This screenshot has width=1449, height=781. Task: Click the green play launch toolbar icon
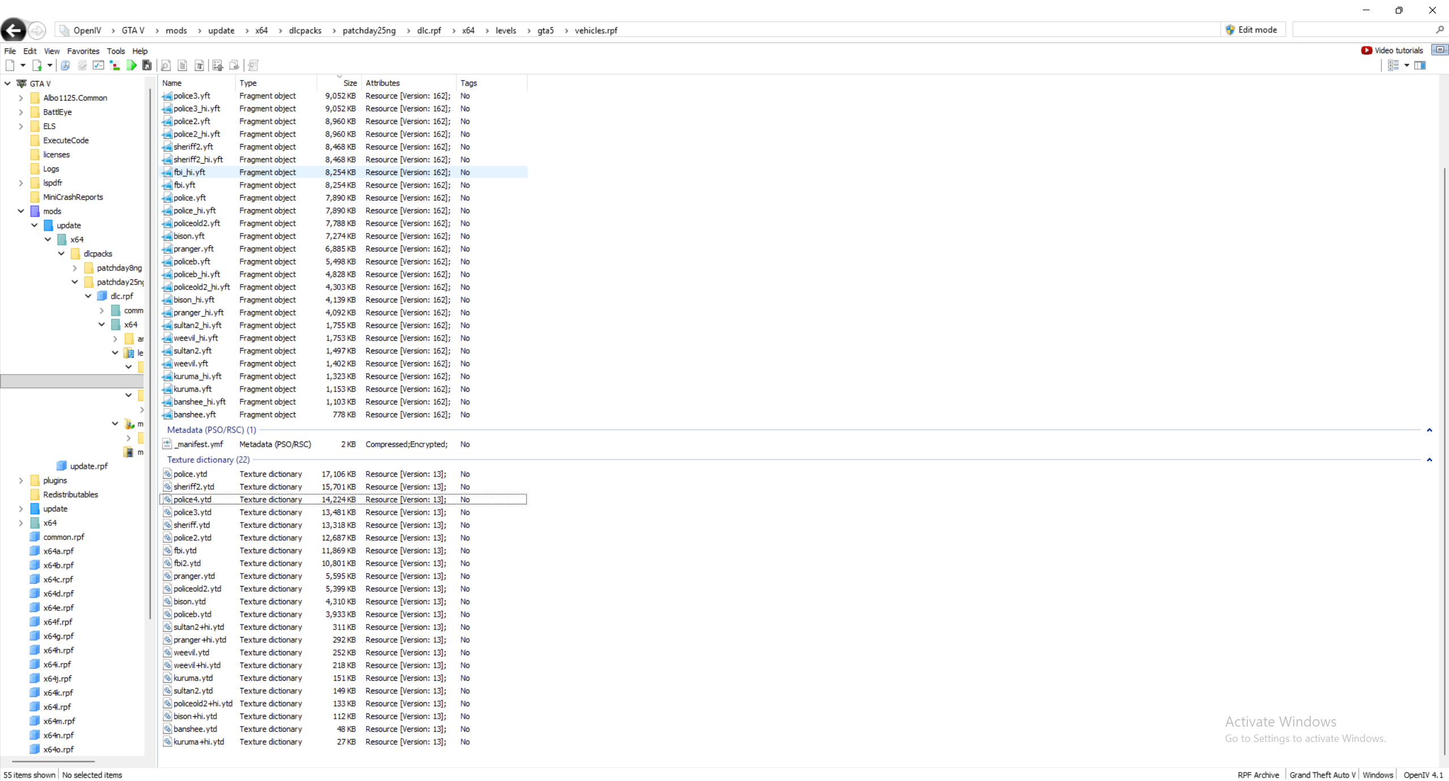[131, 66]
